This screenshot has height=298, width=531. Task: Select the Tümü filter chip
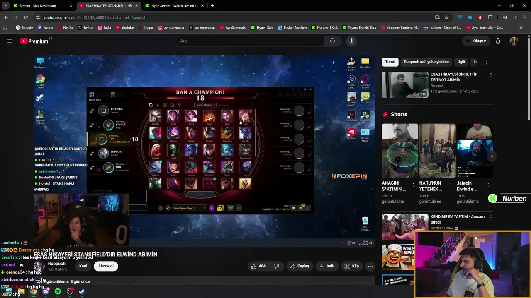390,62
